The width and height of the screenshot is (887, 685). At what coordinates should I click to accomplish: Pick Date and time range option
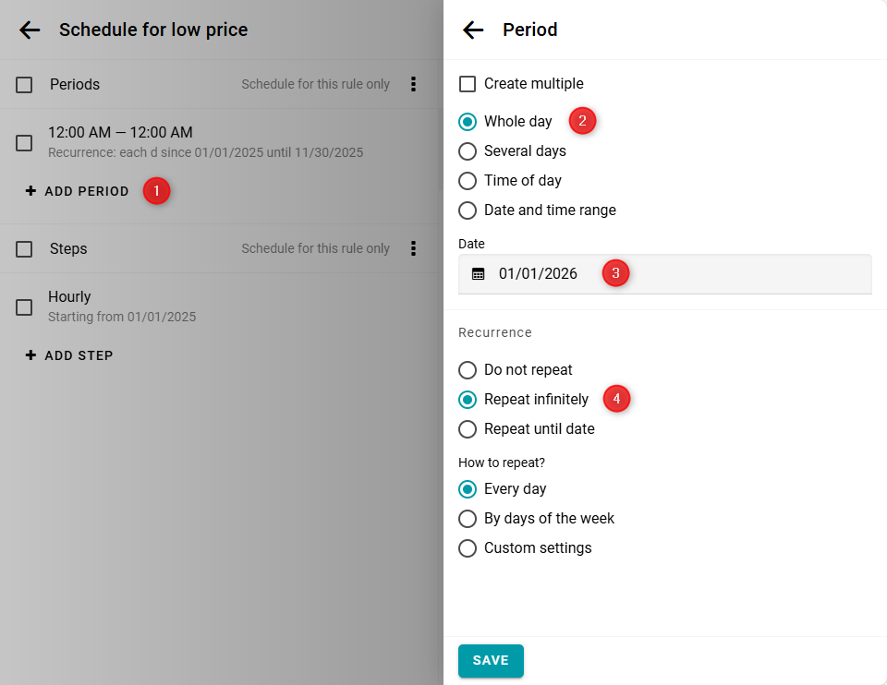coord(468,210)
